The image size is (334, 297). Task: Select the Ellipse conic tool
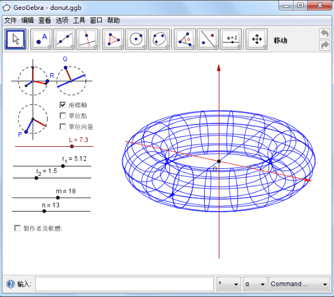[159, 39]
